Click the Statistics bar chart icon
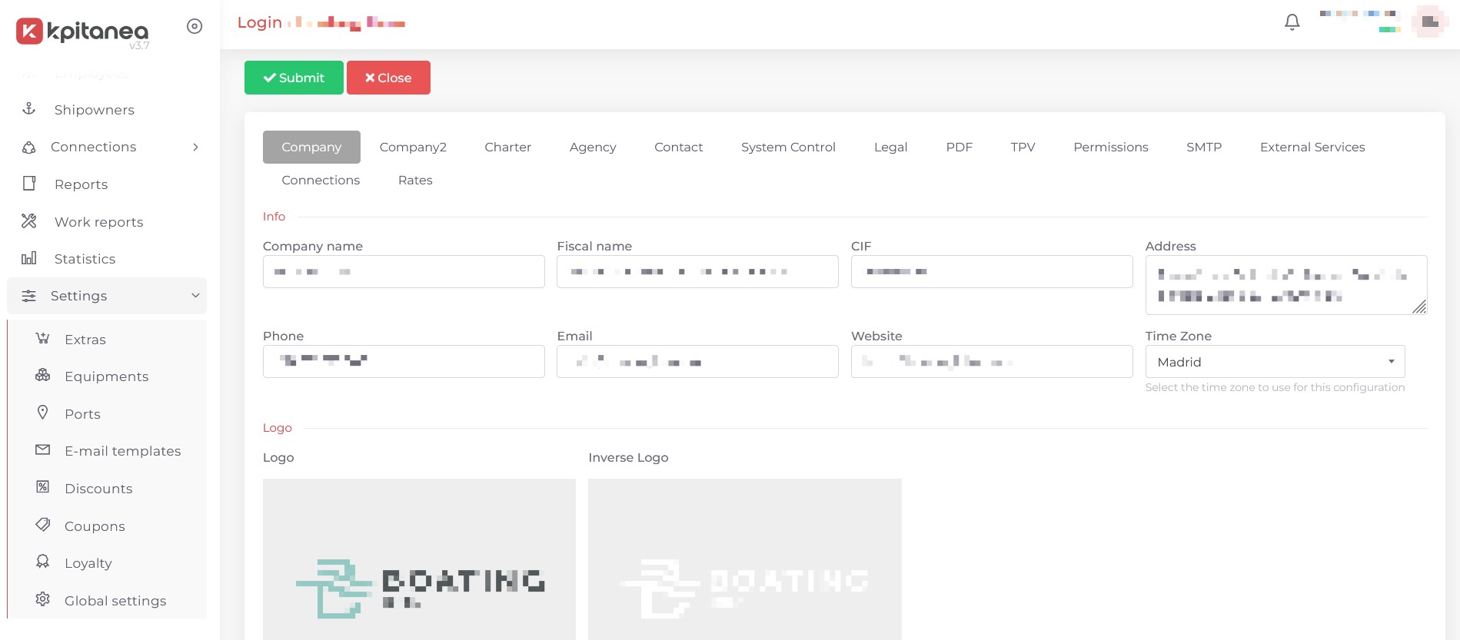This screenshot has width=1460, height=640. coord(29,258)
